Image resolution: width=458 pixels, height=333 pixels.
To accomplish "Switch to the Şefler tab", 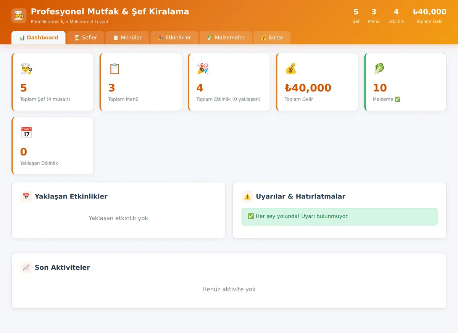I will pos(85,38).
